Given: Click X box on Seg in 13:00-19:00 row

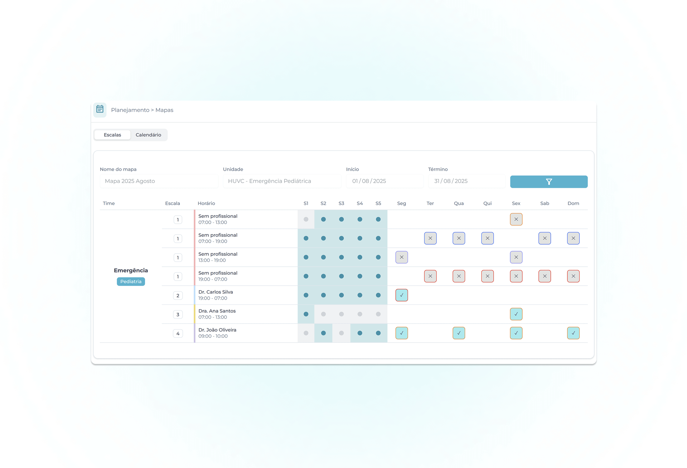Looking at the screenshot, I should point(401,257).
